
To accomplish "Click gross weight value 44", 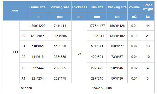I will point(148,26).
